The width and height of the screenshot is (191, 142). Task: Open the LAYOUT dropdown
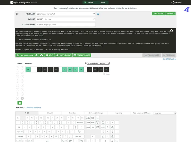[66, 19]
